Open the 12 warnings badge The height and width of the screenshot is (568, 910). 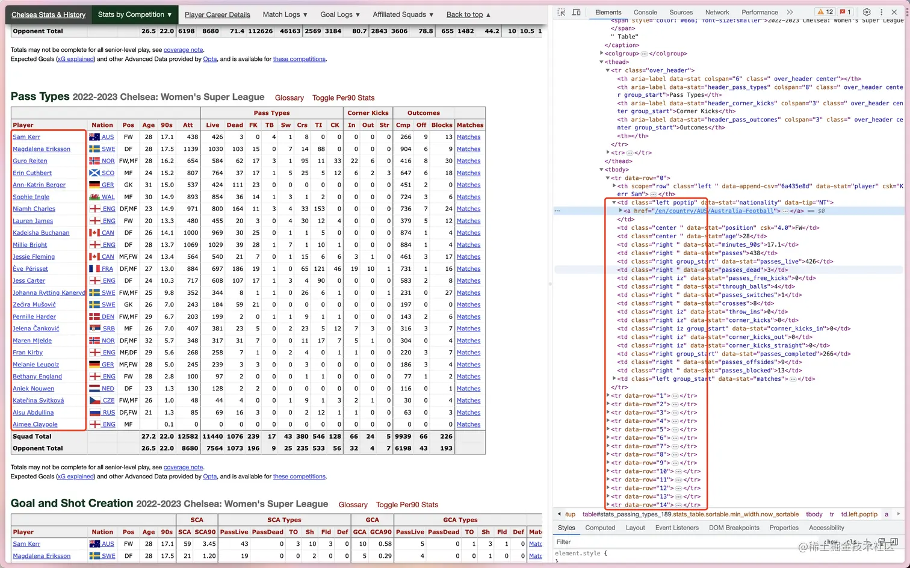(x=825, y=12)
